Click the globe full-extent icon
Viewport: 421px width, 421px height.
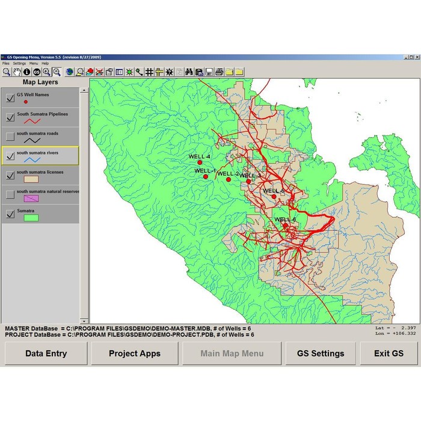70,72
